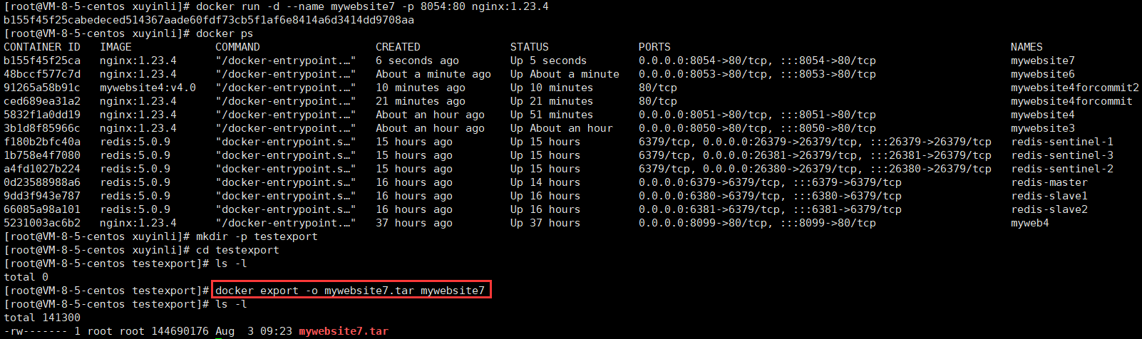This screenshot has height=339, width=1142.
Task: Click the name redis-slave1
Action: tap(1049, 196)
